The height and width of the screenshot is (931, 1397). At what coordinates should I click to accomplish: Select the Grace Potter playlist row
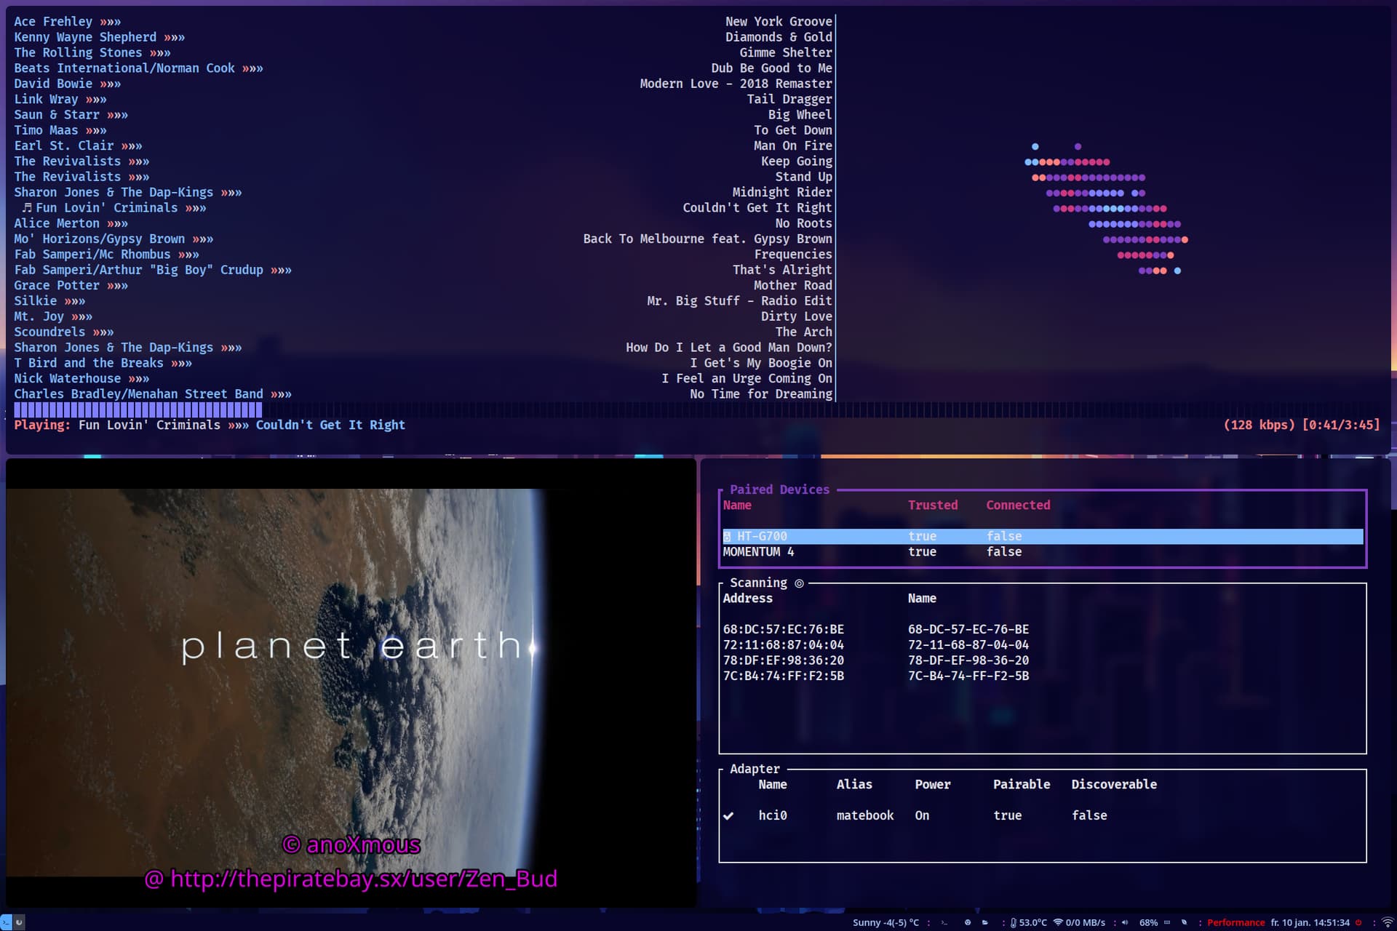pos(424,286)
